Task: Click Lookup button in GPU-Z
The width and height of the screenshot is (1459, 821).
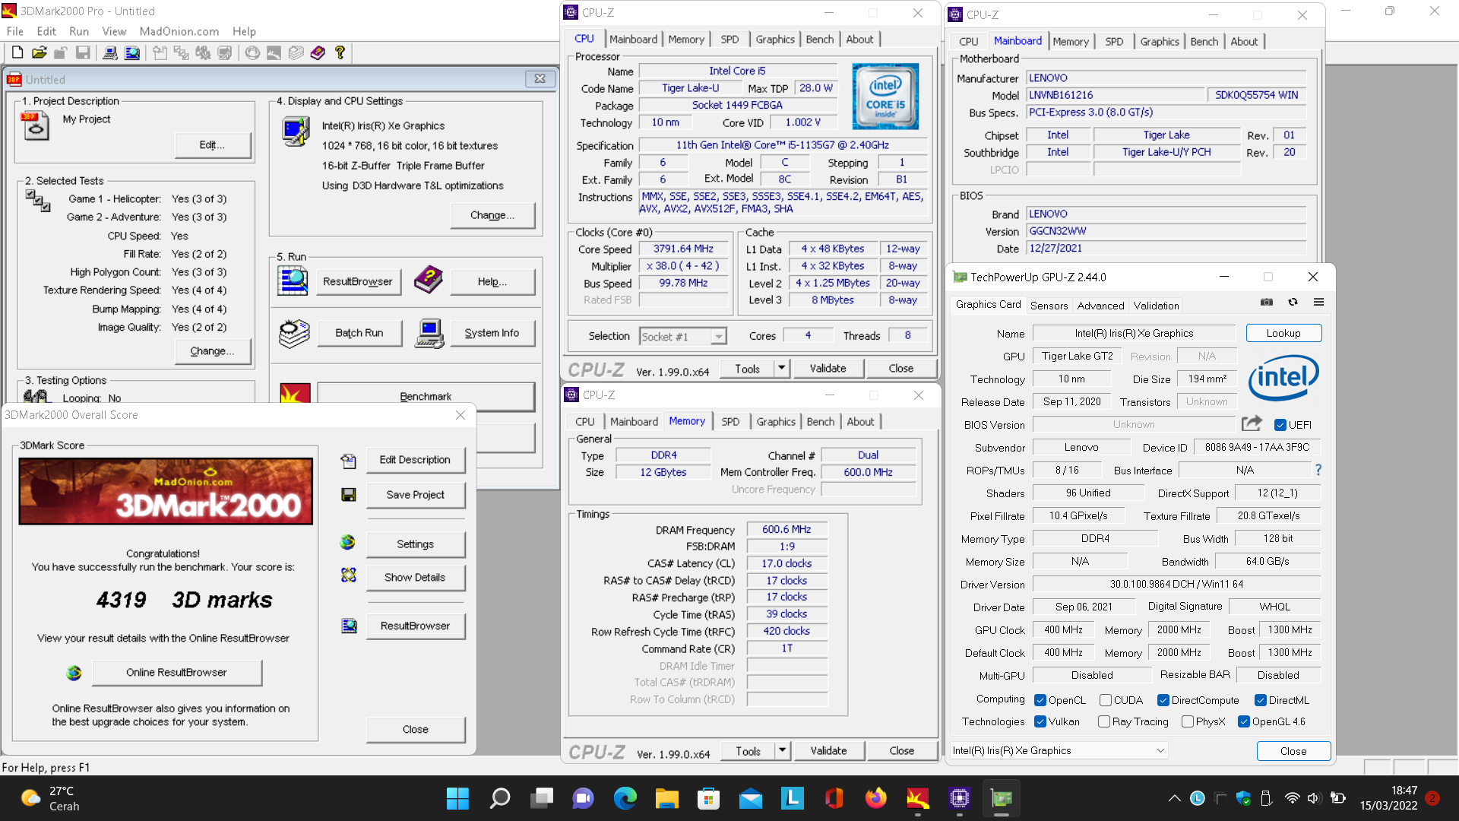Action: pos(1283,333)
